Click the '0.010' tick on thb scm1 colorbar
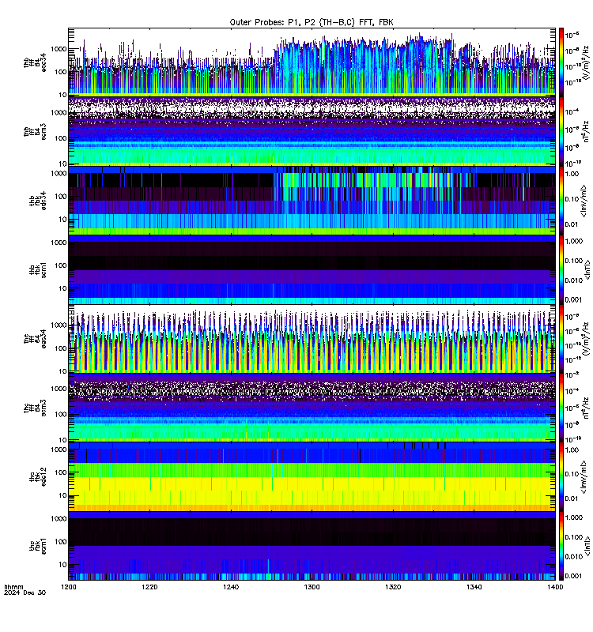Screen dimensions: 593x632 pyautogui.click(x=574, y=280)
